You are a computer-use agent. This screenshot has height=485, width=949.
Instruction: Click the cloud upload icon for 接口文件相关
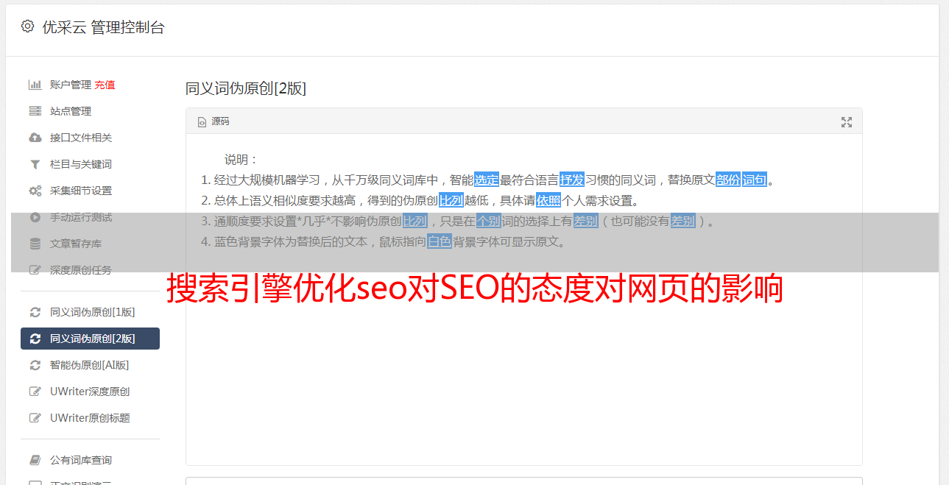click(x=35, y=138)
